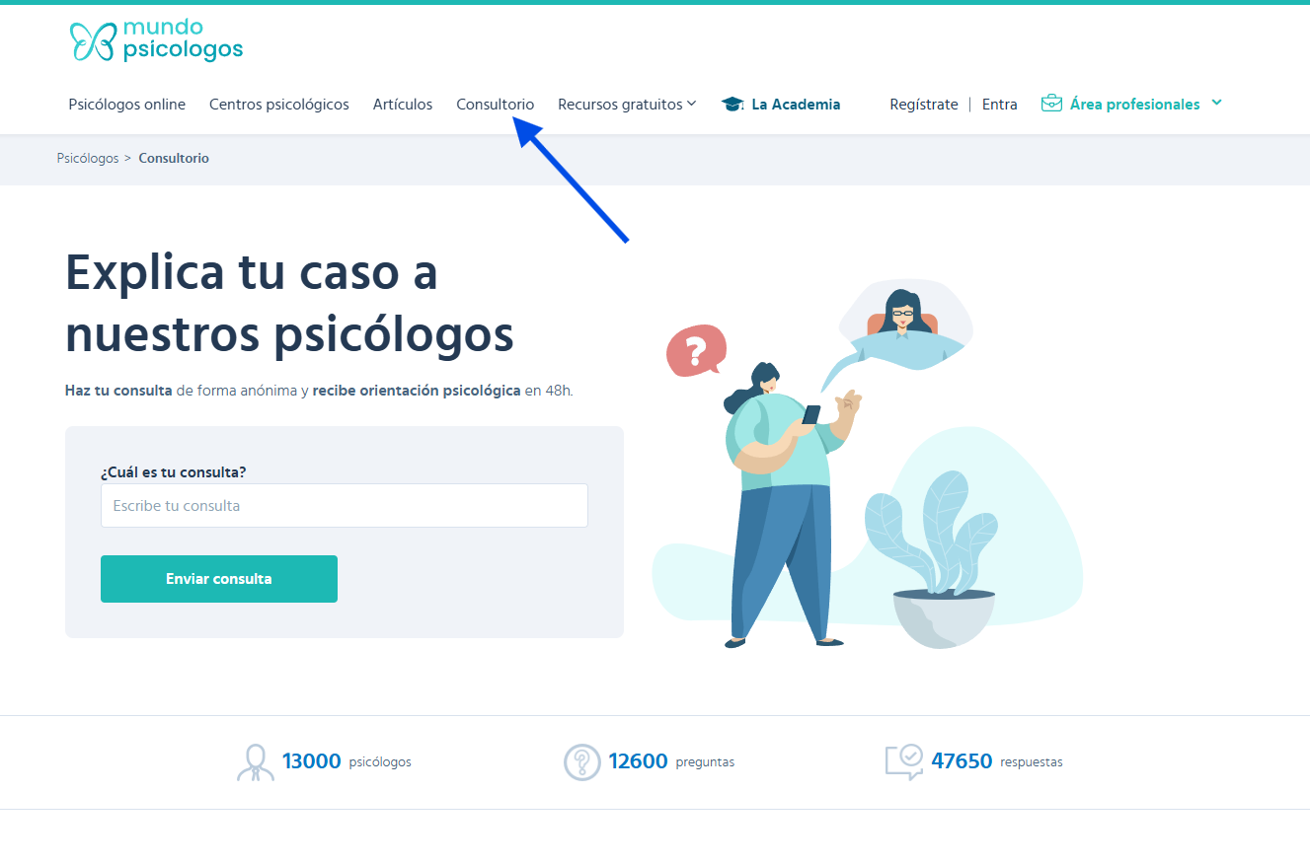Click the psychologist person icon beside 13000

click(256, 762)
